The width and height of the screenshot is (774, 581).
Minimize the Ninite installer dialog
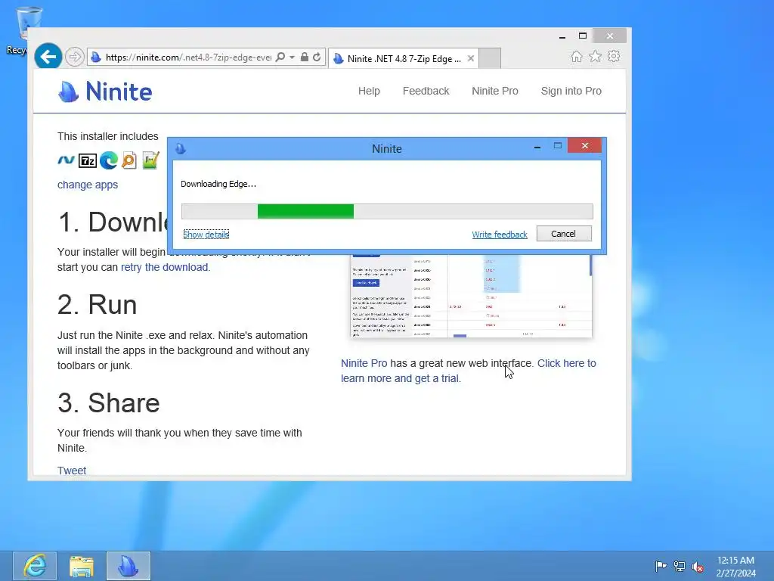tap(537, 146)
